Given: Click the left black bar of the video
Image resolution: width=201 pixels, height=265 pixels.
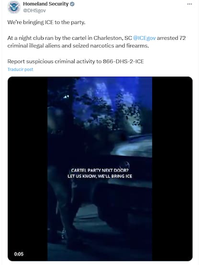Looking at the screenshot, I should pos(28,169).
